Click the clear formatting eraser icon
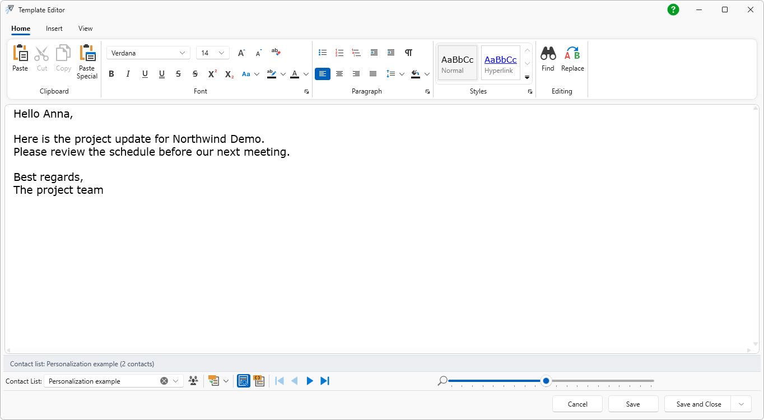 point(276,52)
